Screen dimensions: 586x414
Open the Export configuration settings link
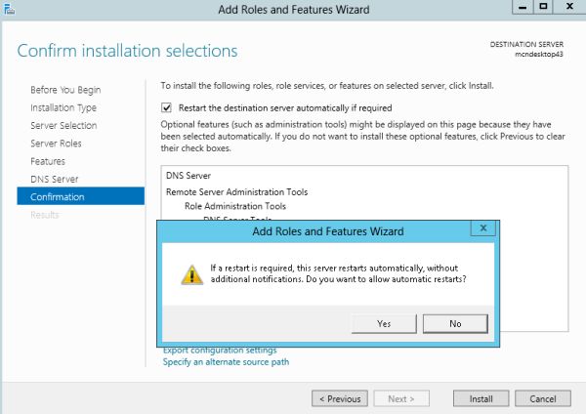point(220,350)
